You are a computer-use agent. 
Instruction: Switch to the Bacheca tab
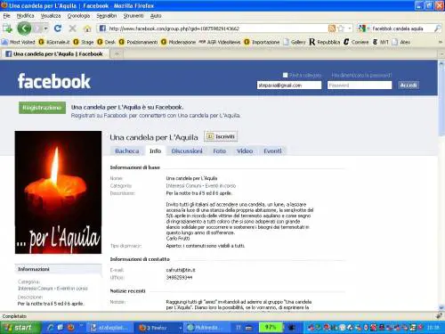click(x=127, y=151)
